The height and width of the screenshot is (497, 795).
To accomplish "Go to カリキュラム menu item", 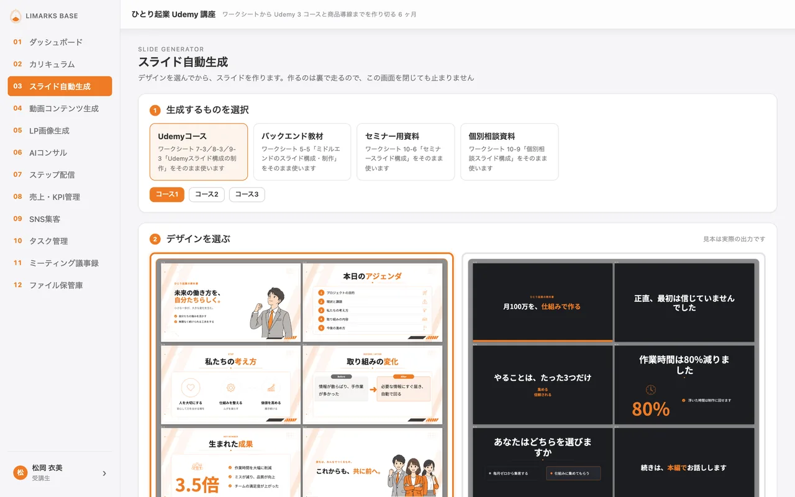I will click(x=60, y=64).
